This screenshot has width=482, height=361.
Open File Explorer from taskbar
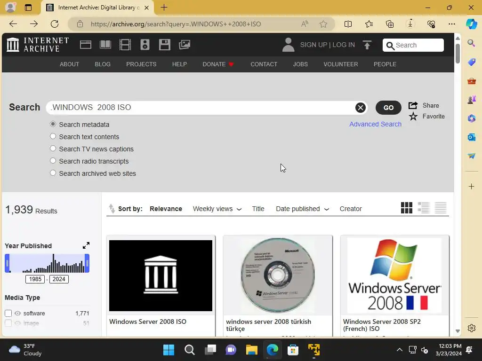tap(251, 350)
